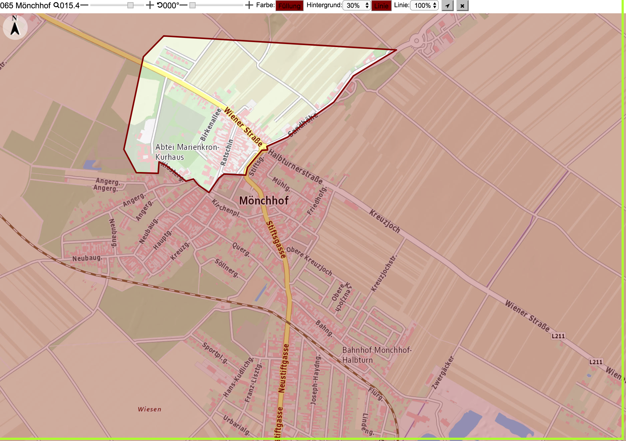This screenshot has width=626, height=441.
Task: Reset rotation with the circular arrow icon
Action: [x=160, y=5]
